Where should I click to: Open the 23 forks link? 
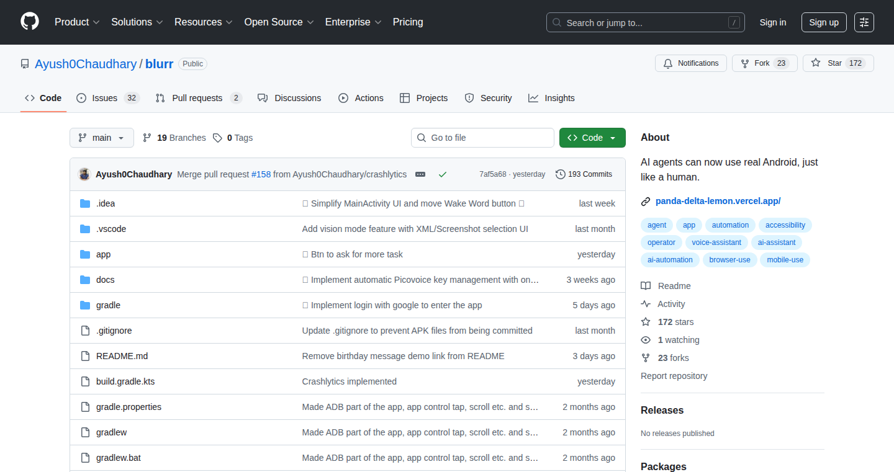[x=674, y=358]
